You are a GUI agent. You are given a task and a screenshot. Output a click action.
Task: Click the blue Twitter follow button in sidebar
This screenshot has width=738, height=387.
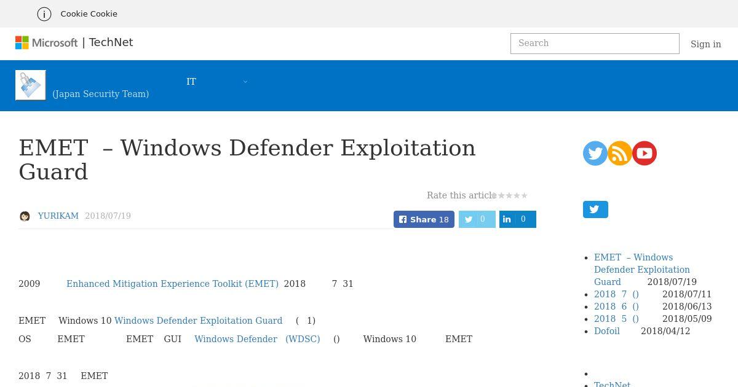pos(595,209)
